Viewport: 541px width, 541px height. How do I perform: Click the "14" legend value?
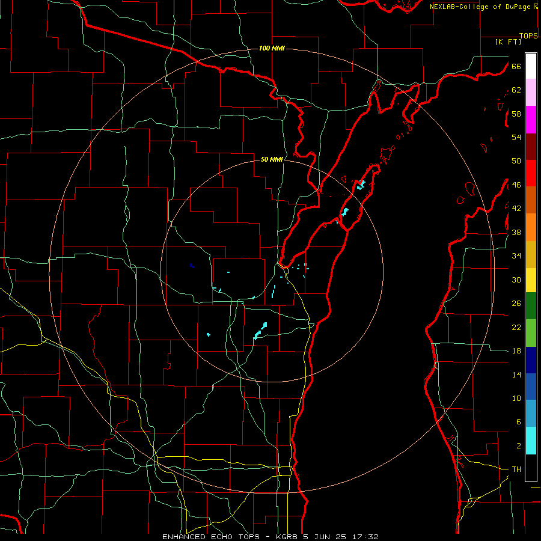516,374
